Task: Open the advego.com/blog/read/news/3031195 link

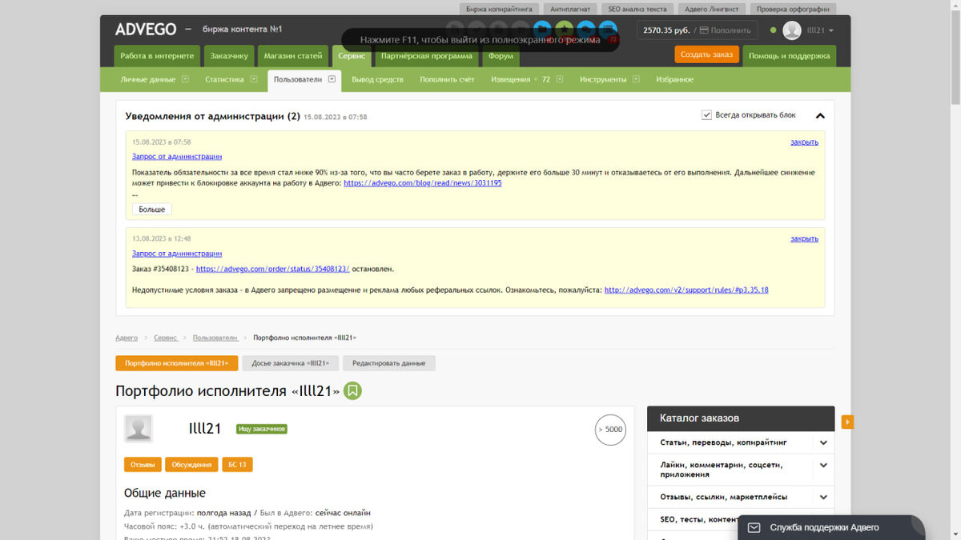Action: pyautogui.click(x=423, y=182)
